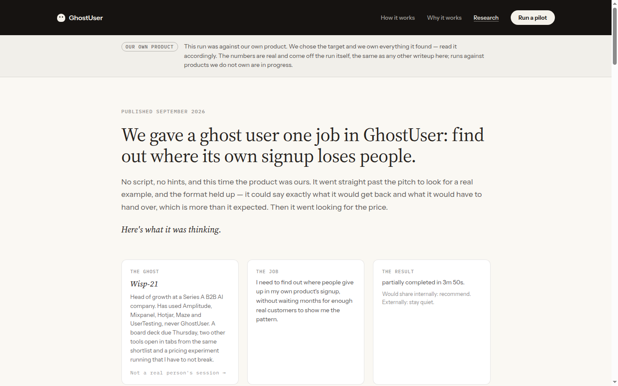Follow Not a real person's session link

pos(178,373)
